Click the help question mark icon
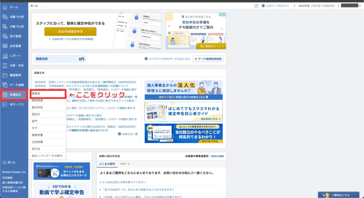The height and width of the screenshot is (198, 364). coord(256,6)
